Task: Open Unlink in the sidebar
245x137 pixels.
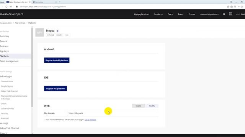Action: (3, 104)
